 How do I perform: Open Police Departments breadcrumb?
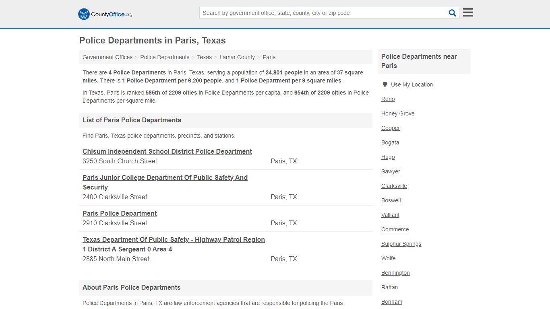[x=165, y=57]
